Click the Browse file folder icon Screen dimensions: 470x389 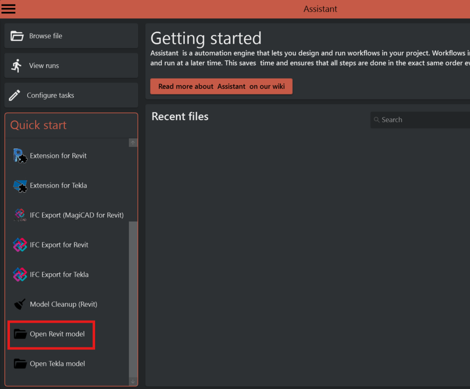coord(17,36)
